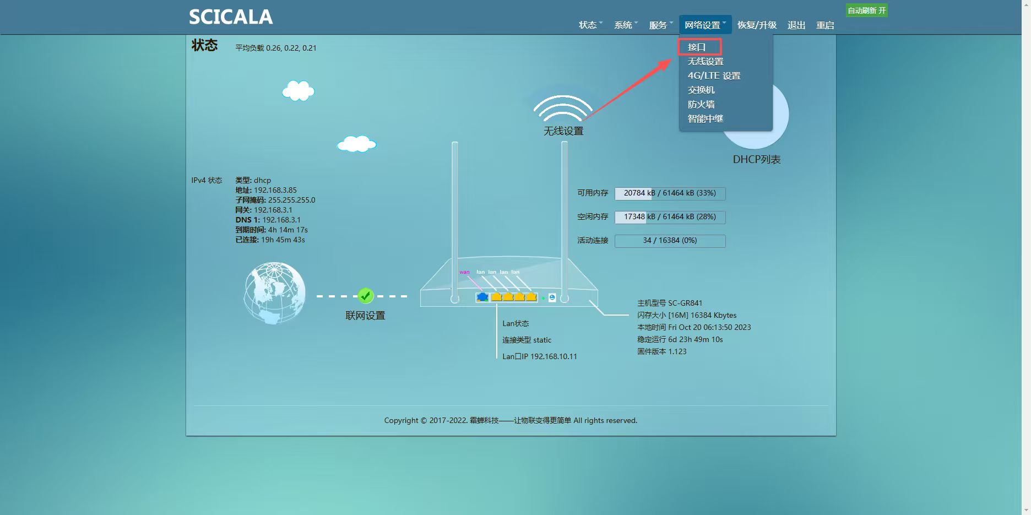Click the green checkmark connection status icon

point(366,296)
